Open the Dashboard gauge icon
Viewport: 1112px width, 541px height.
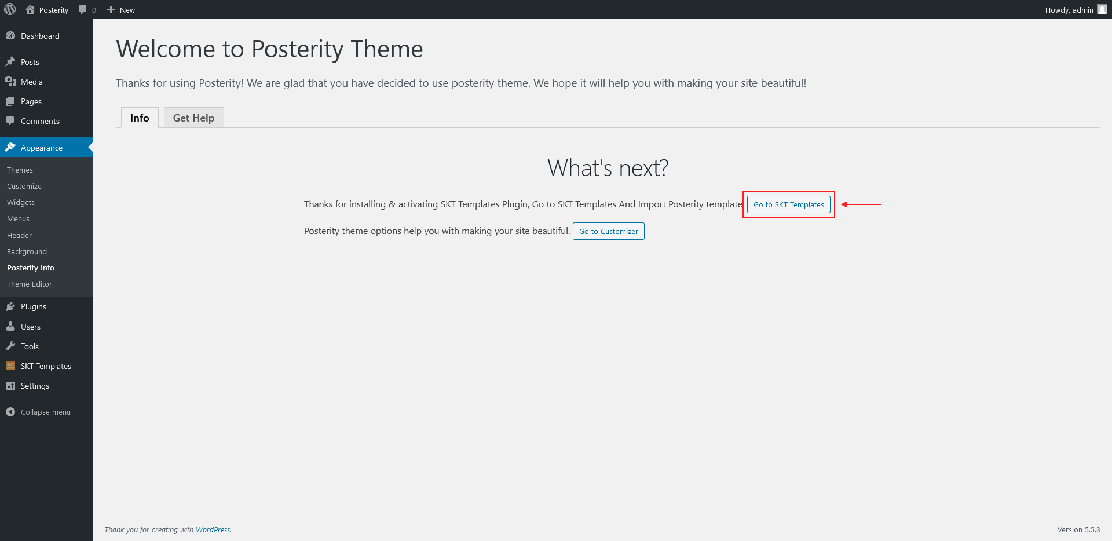(x=10, y=36)
